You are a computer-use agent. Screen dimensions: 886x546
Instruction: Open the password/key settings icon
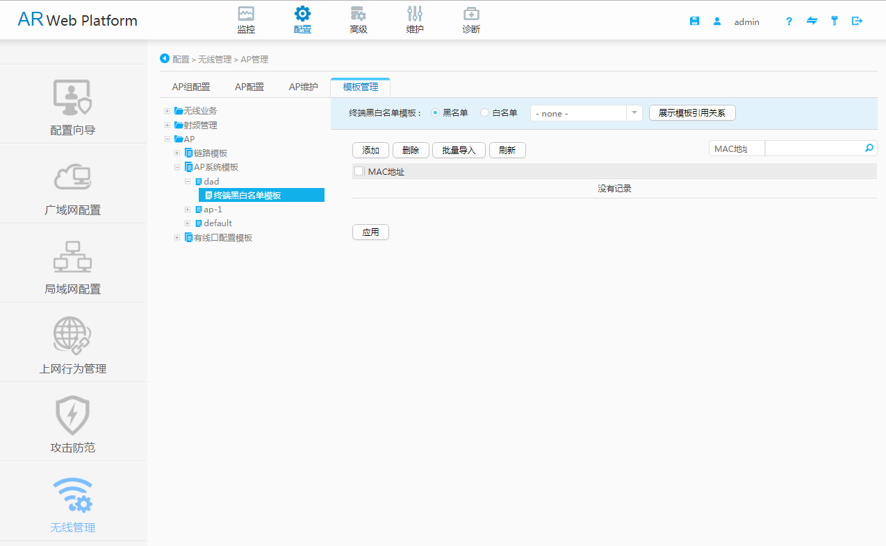(834, 21)
